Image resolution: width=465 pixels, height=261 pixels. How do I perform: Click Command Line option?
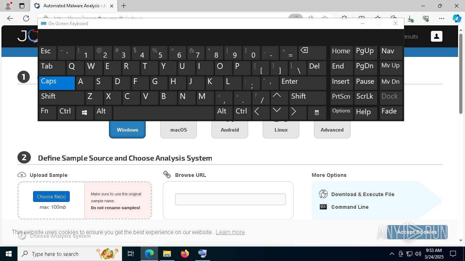(350, 207)
